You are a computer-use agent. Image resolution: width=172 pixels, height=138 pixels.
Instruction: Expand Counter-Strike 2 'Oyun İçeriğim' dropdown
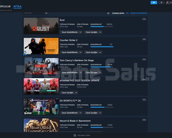(93, 52)
